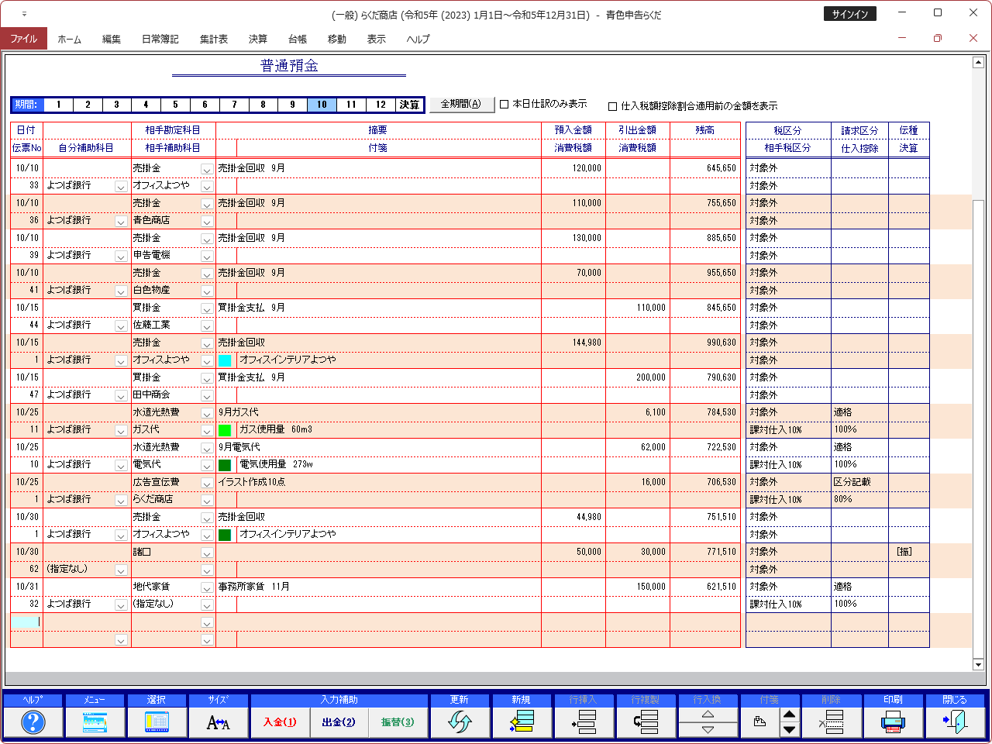Image resolution: width=992 pixels, height=744 pixels.
Task: Select period 12 in period bar
Action: pos(381,105)
